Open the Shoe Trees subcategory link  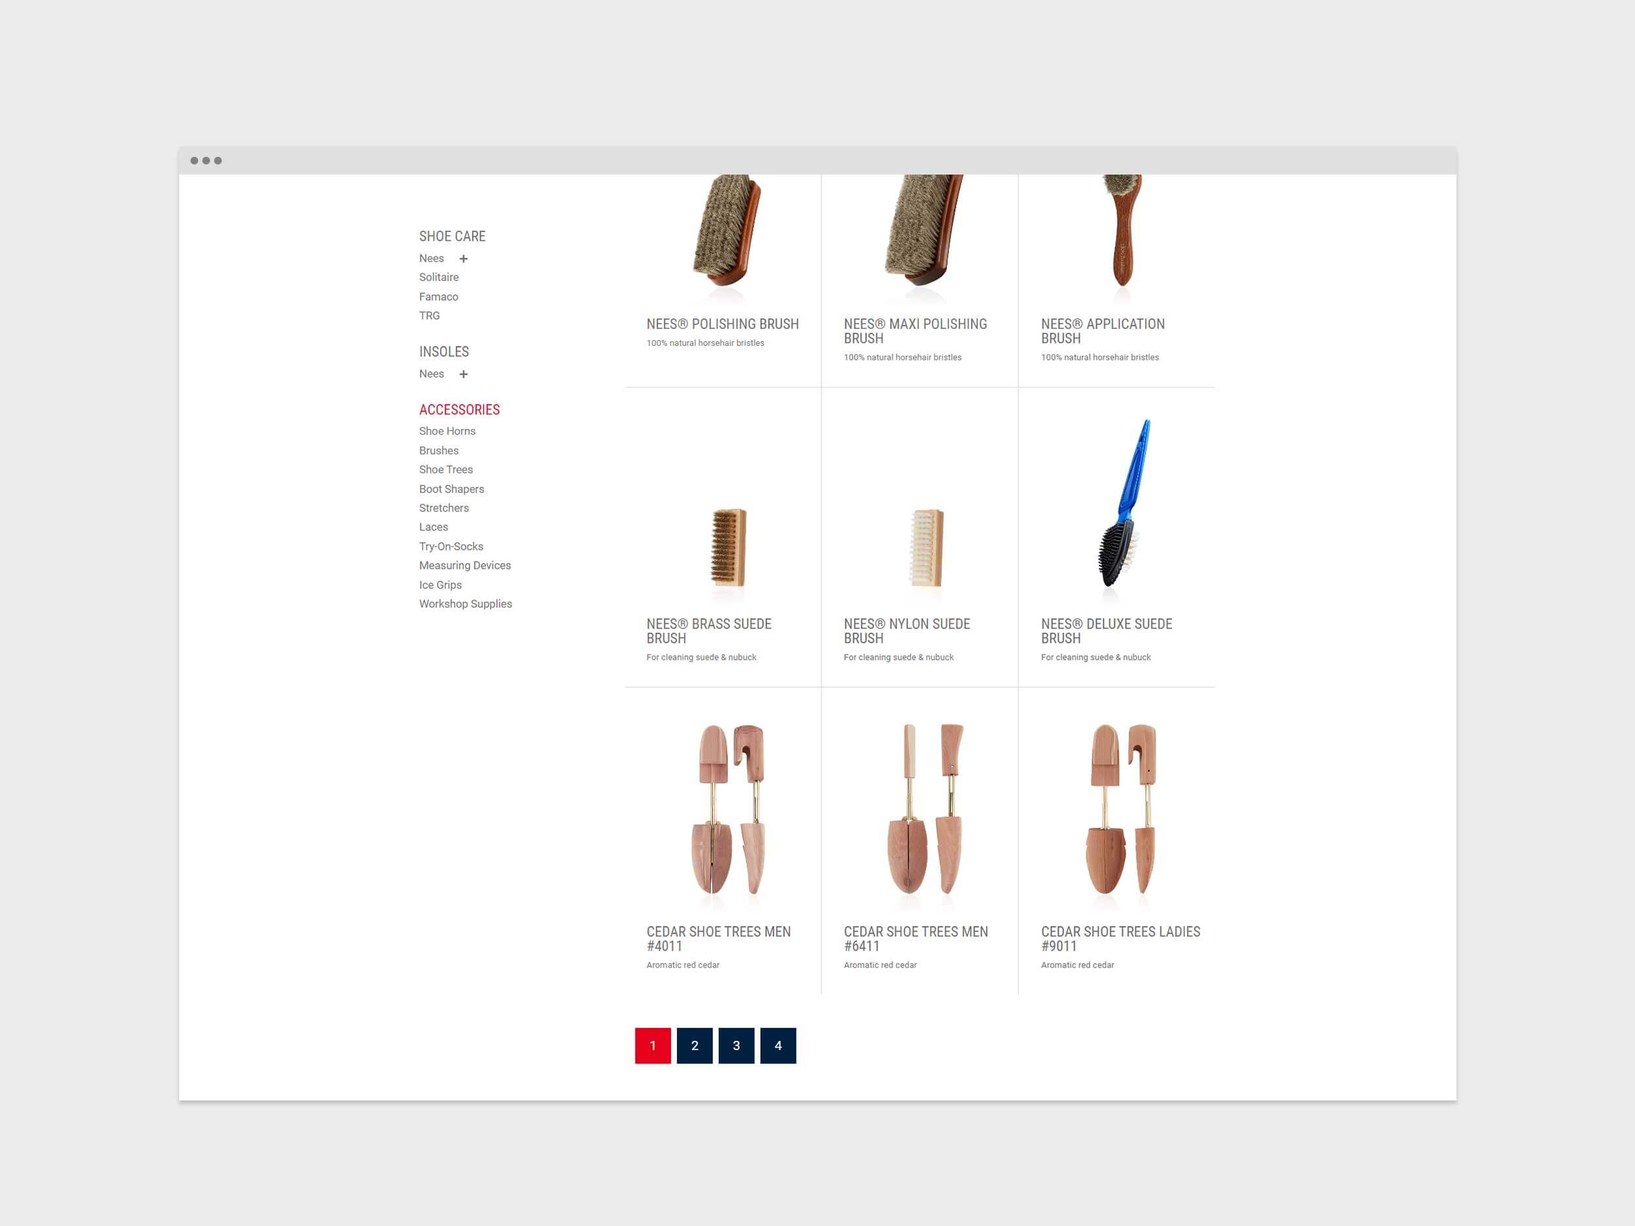point(446,469)
